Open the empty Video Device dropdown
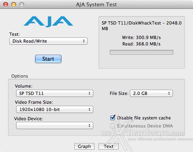193x152 pixels. [x=55, y=125]
